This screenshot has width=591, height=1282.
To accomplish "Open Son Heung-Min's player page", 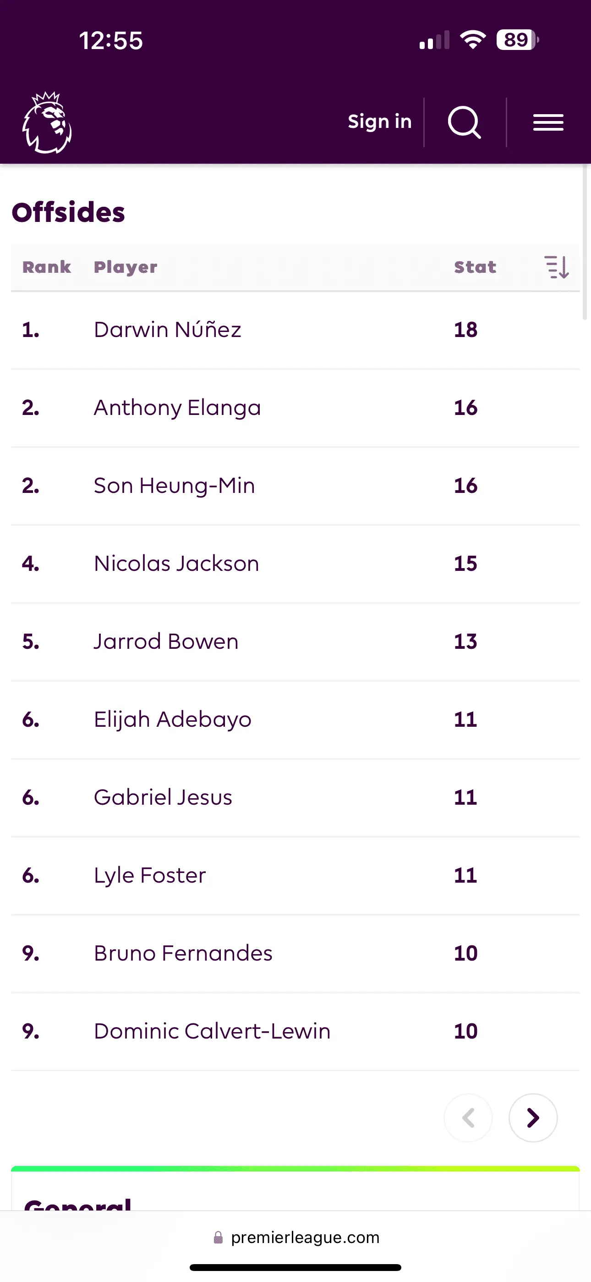I will coord(174,486).
